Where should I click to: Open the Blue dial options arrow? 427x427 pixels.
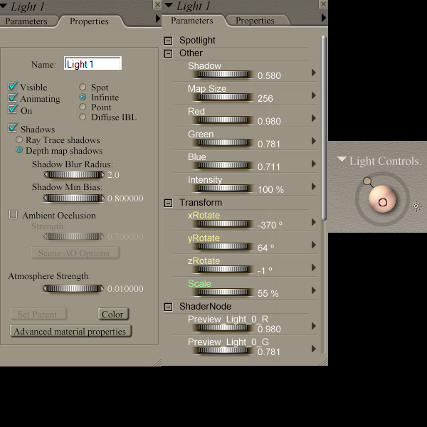click(x=314, y=164)
